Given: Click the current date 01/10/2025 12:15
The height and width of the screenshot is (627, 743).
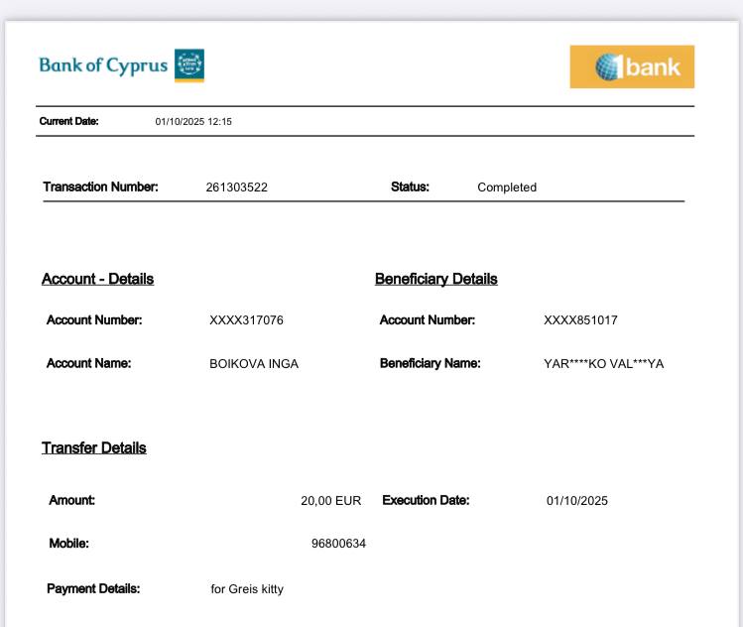Looking at the screenshot, I should 193,122.
